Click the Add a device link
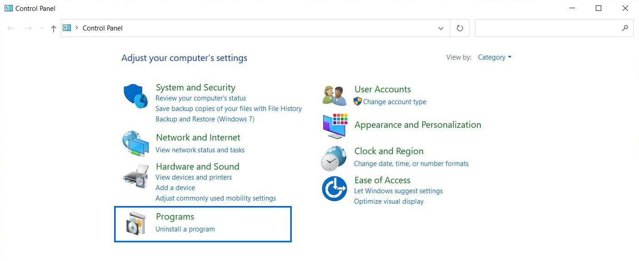This screenshot has height=261, width=639. coord(175,188)
